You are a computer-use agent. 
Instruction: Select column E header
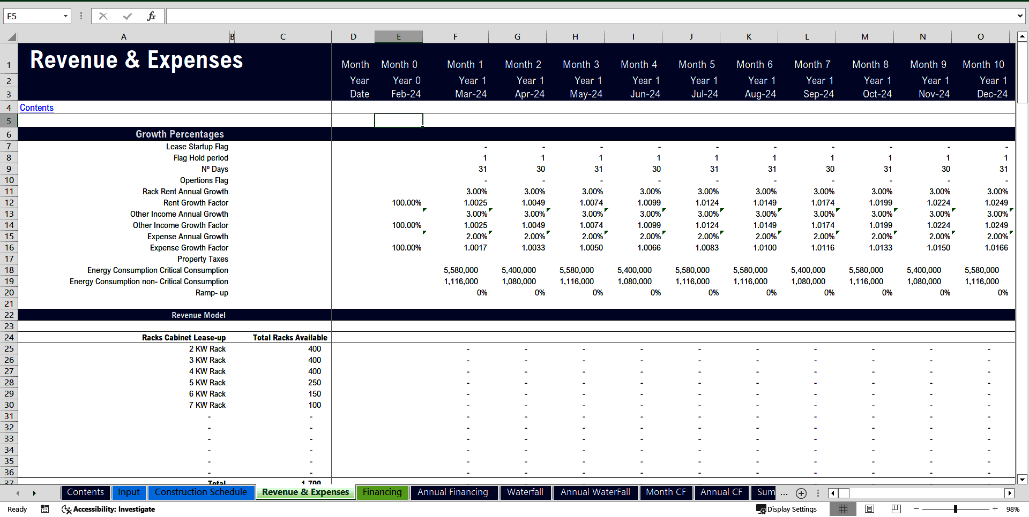pyautogui.click(x=399, y=37)
